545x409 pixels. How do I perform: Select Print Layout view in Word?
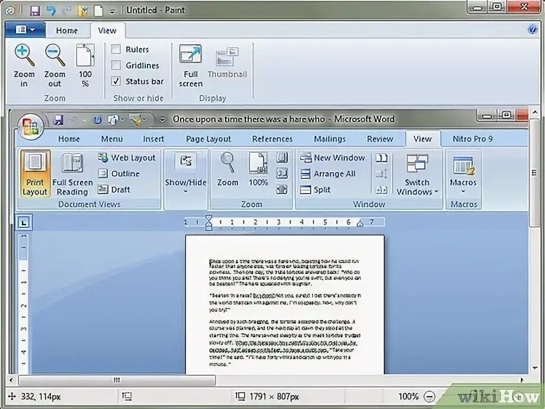(x=35, y=174)
